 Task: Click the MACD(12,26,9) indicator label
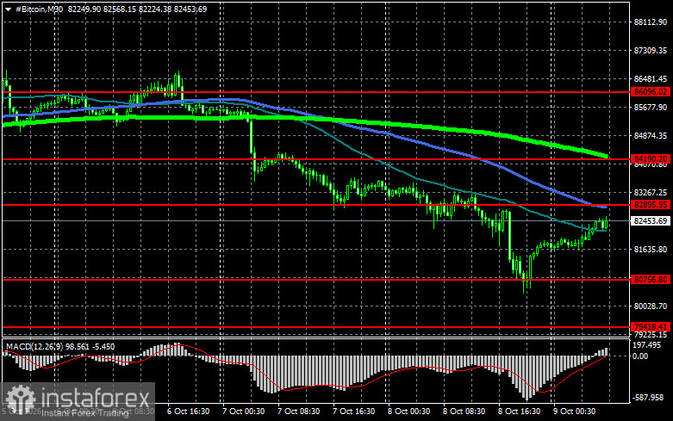click(x=34, y=346)
